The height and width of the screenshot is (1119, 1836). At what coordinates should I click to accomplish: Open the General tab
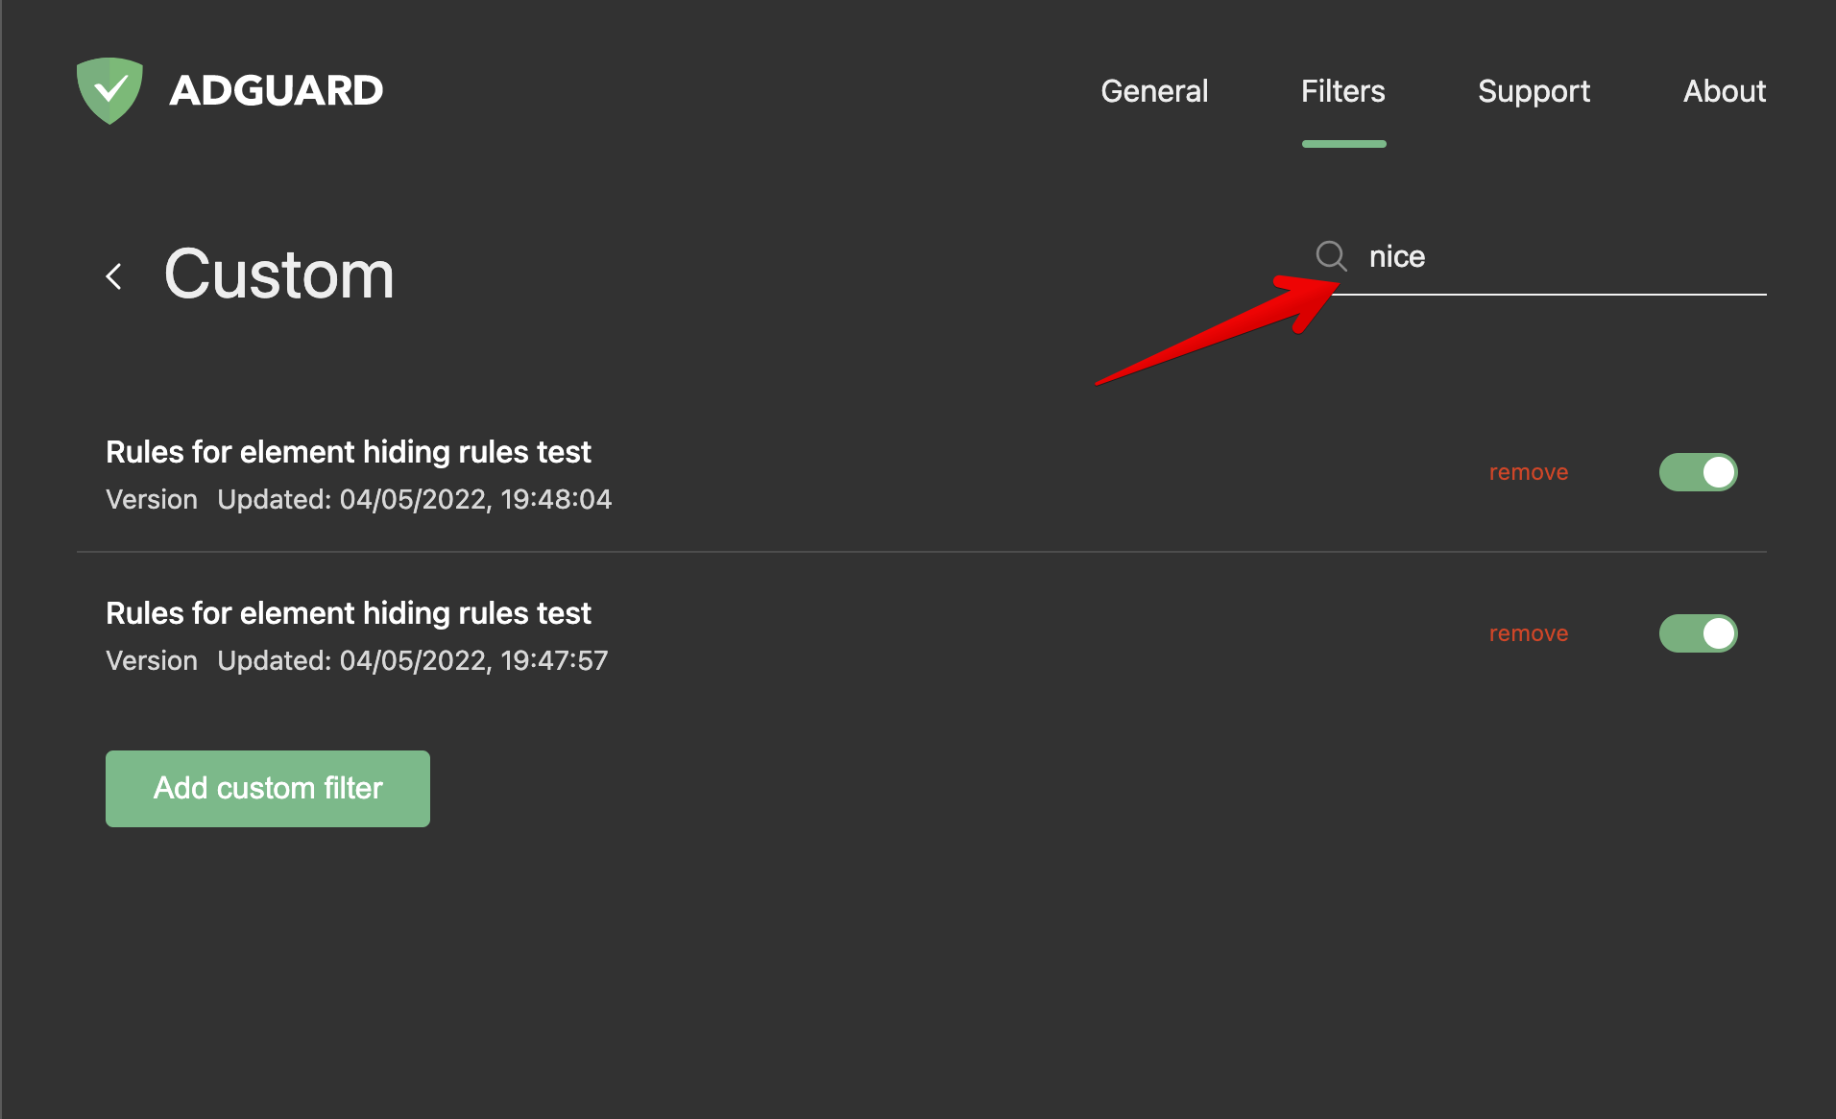tap(1153, 91)
